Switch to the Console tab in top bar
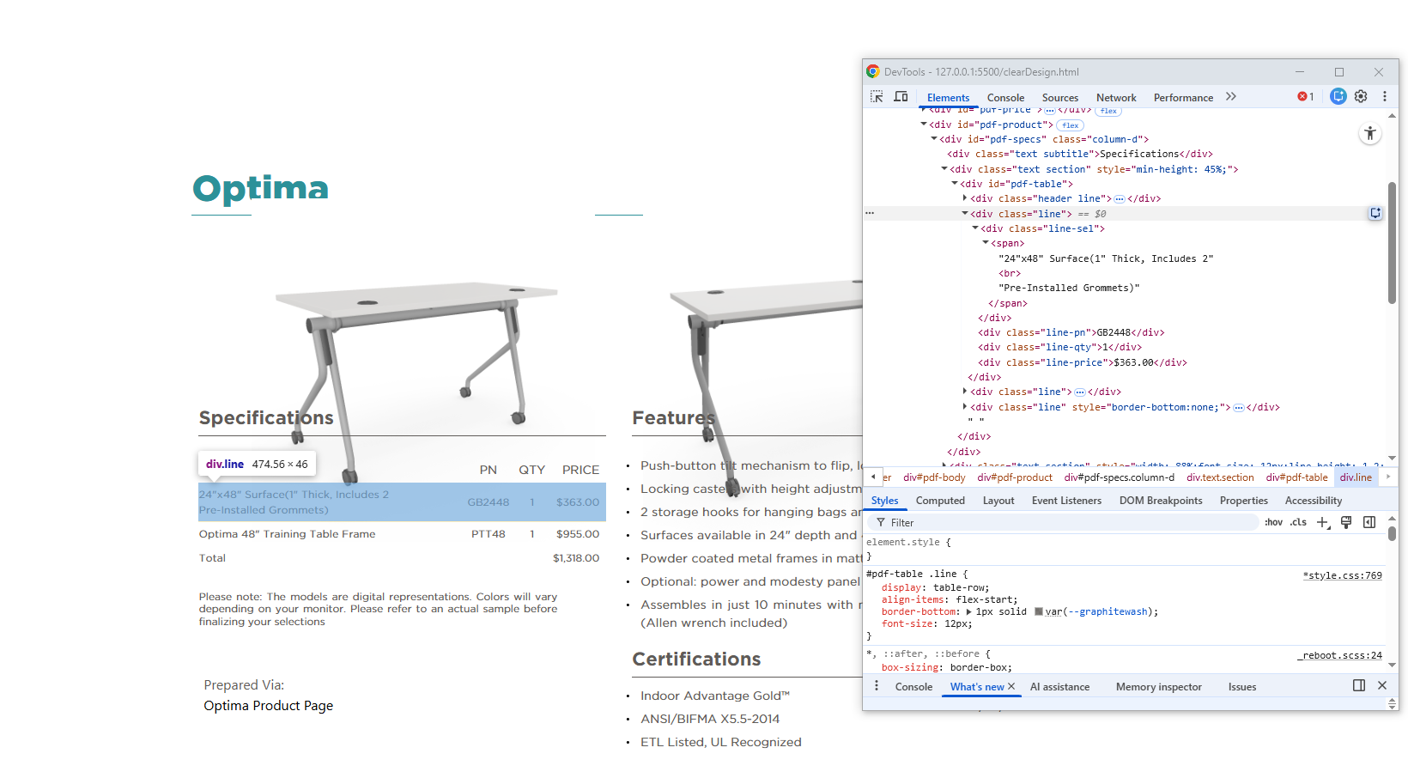Viewport: 1408px width, 778px height. click(1005, 98)
